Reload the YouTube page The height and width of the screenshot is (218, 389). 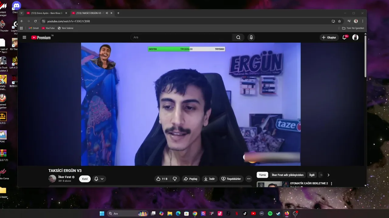coord(35,21)
